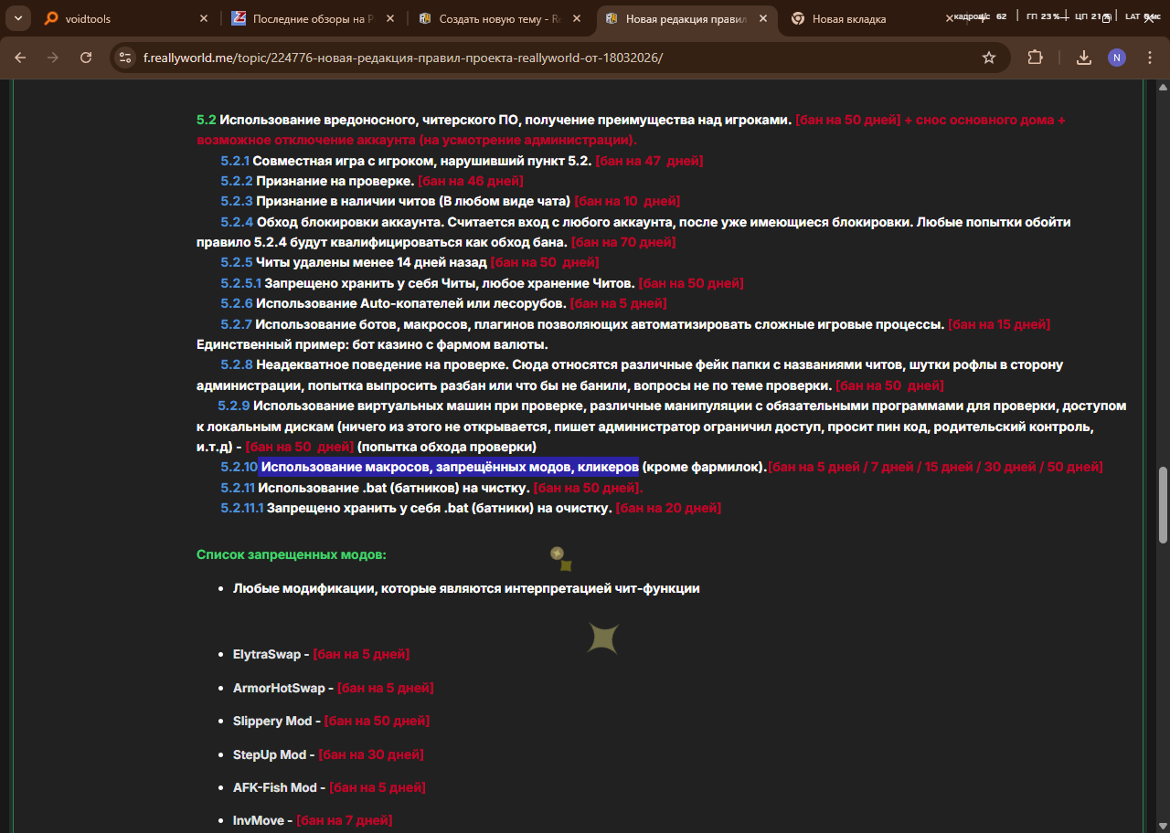The width and height of the screenshot is (1170, 833).
Task: Close the active Новая редакция правил tab
Action: (x=763, y=18)
